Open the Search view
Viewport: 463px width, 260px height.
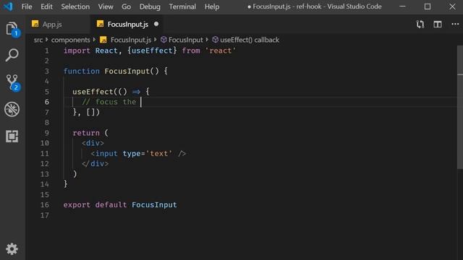pyautogui.click(x=12, y=55)
